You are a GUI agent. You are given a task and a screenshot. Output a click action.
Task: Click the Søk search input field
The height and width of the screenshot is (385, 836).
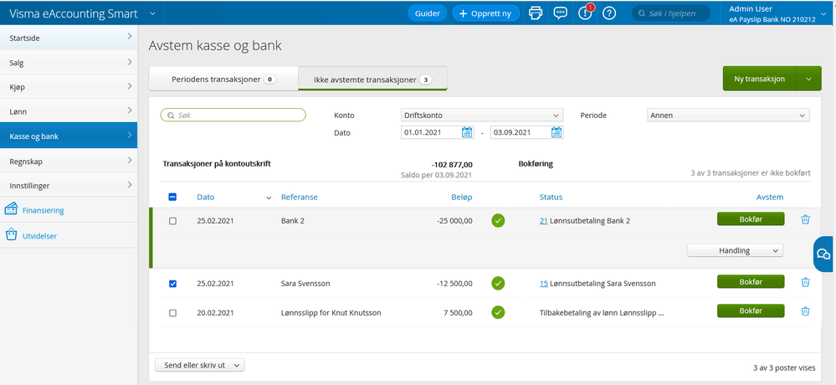[x=233, y=116]
